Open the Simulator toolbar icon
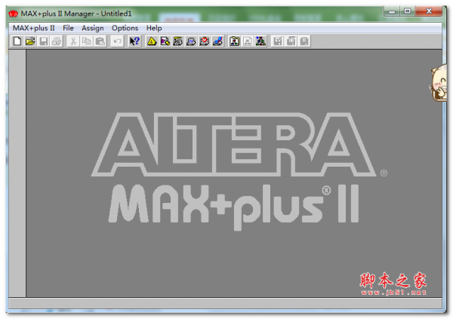Image resolution: width=453 pixels, height=319 pixels. (x=191, y=41)
